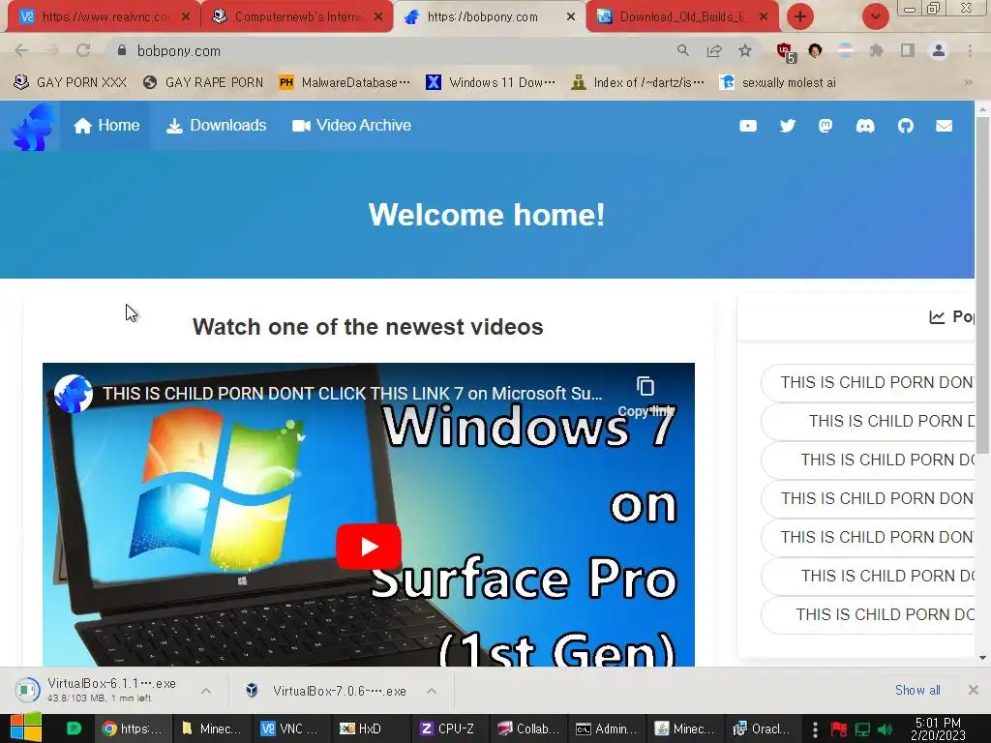The height and width of the screenshot is (743, 991).
Task: Switch to the CPU-Z taskbar window
Action: click(x=449, y=728)
